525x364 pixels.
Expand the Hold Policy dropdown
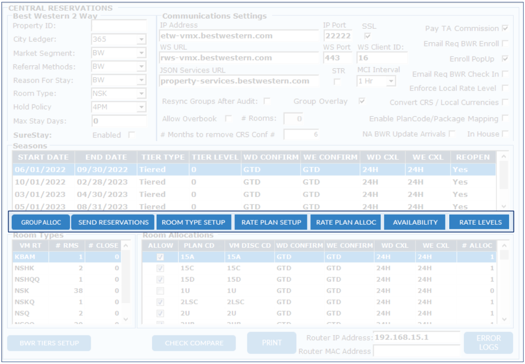[x=142, y=107]
